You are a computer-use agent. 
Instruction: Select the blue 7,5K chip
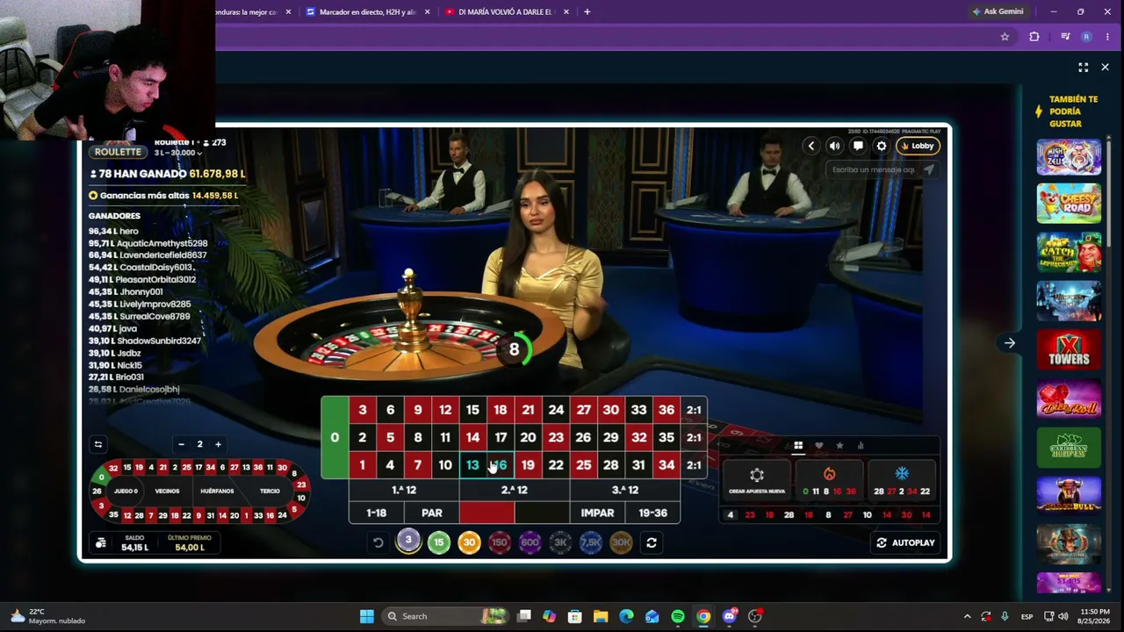591,542
